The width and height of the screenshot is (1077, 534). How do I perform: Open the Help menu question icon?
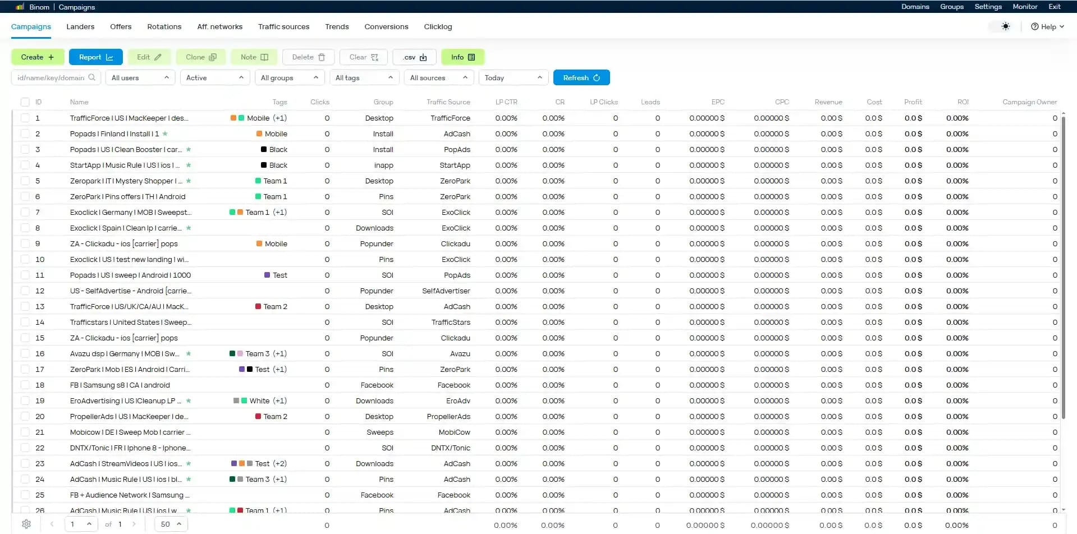coord(1034,26)
